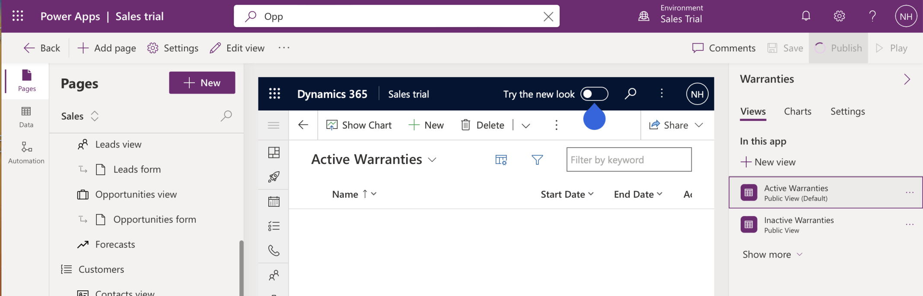Click the New view link

click(768, 162)
